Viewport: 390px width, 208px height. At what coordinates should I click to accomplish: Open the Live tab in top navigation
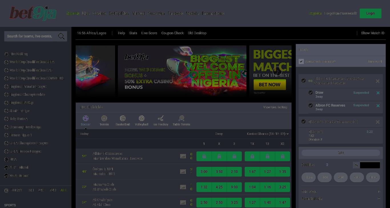pos(86,13)
